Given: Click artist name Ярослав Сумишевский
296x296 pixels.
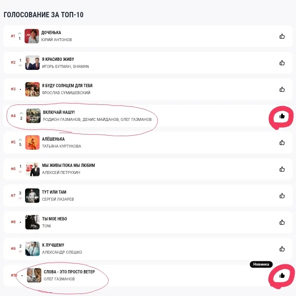Looking at the screenshot, I should tap(66, 93).
